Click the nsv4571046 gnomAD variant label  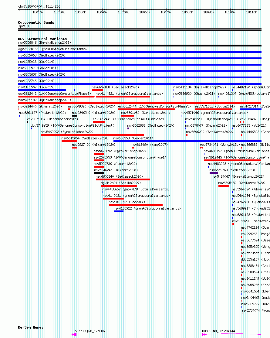[214, 113]
